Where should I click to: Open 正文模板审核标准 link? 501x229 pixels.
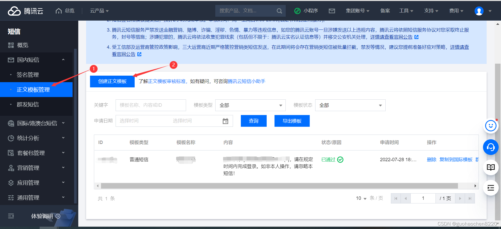pos(167,81)
